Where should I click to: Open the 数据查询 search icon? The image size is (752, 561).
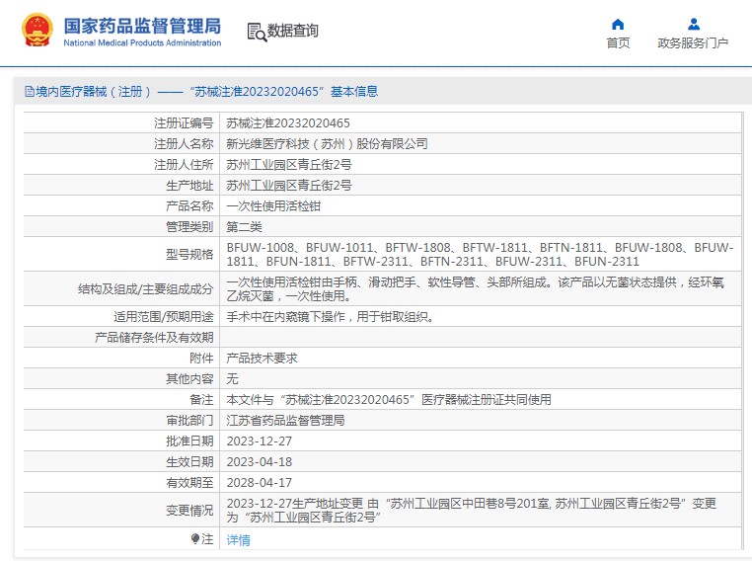pyautogui.click(x=257, y=32)
